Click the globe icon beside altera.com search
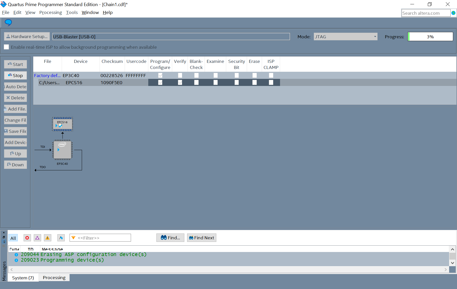The image size is (457, 289). pyautogui.click(x=453, y=13)
